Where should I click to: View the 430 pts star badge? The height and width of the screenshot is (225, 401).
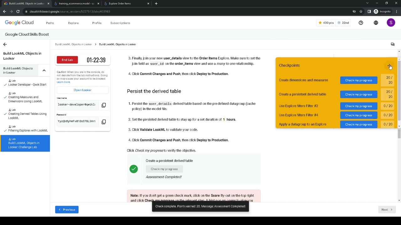326,23
